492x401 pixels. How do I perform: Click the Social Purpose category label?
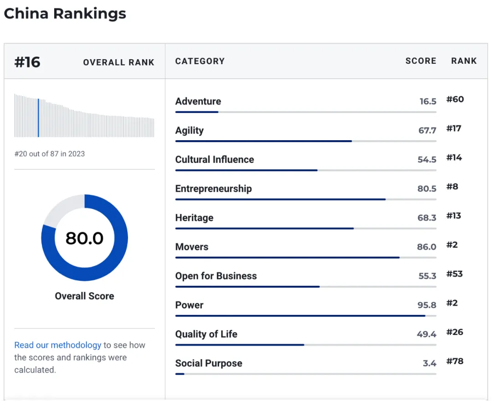tap(209, 364)
